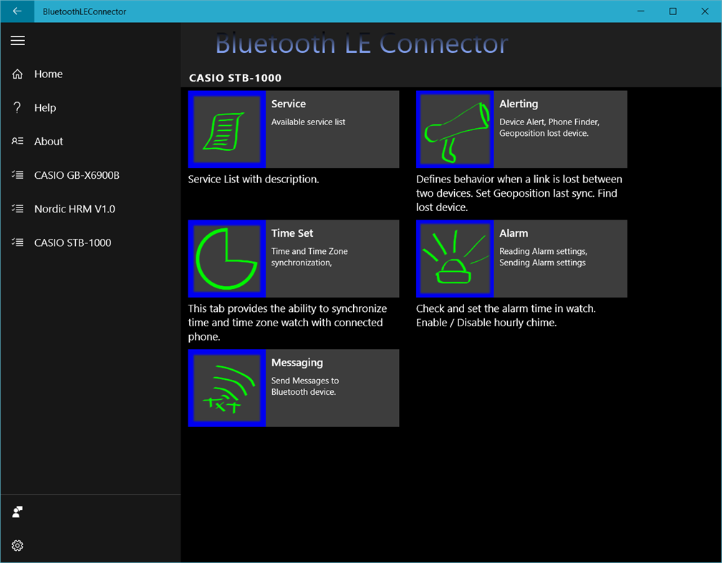Select CASIO STB-1000 in the sidebar
The height and width of the screenshot is (563, 722).
click(x=72, y=243)
